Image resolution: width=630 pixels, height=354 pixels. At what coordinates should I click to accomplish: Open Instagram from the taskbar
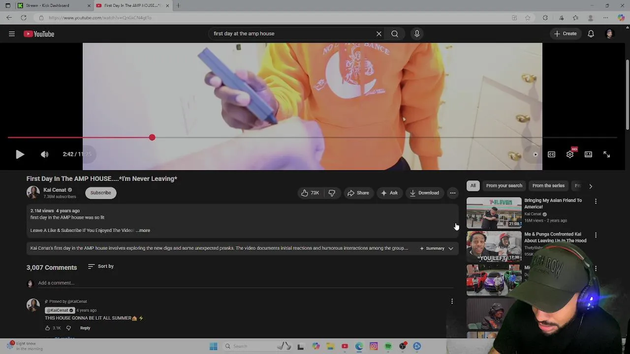coord(374,346)
